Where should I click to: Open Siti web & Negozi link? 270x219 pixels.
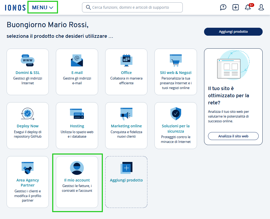176,73
